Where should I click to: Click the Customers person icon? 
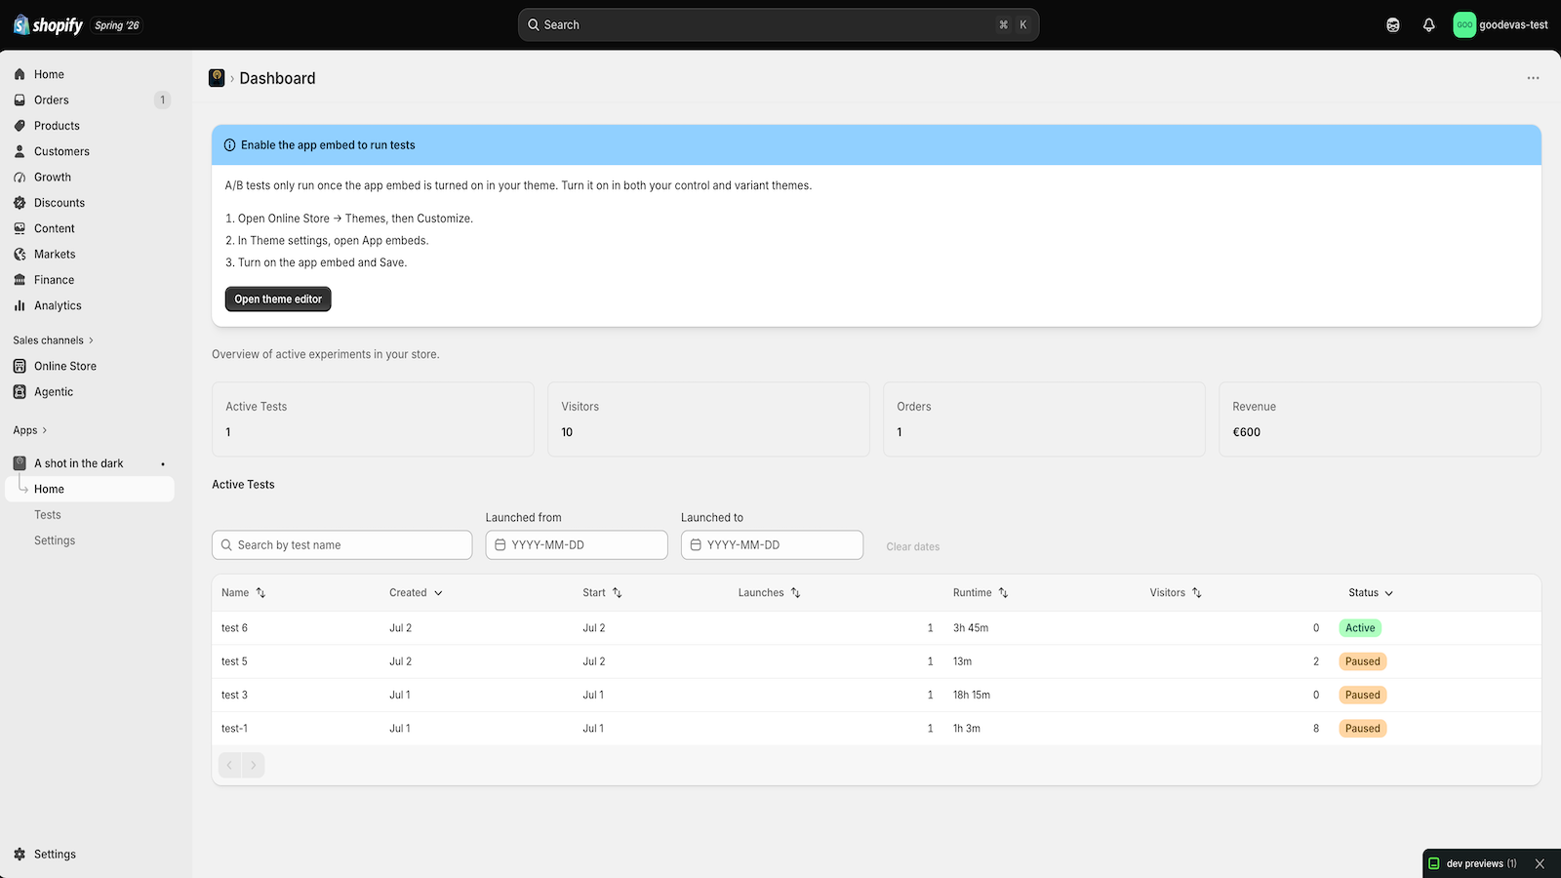20,151
